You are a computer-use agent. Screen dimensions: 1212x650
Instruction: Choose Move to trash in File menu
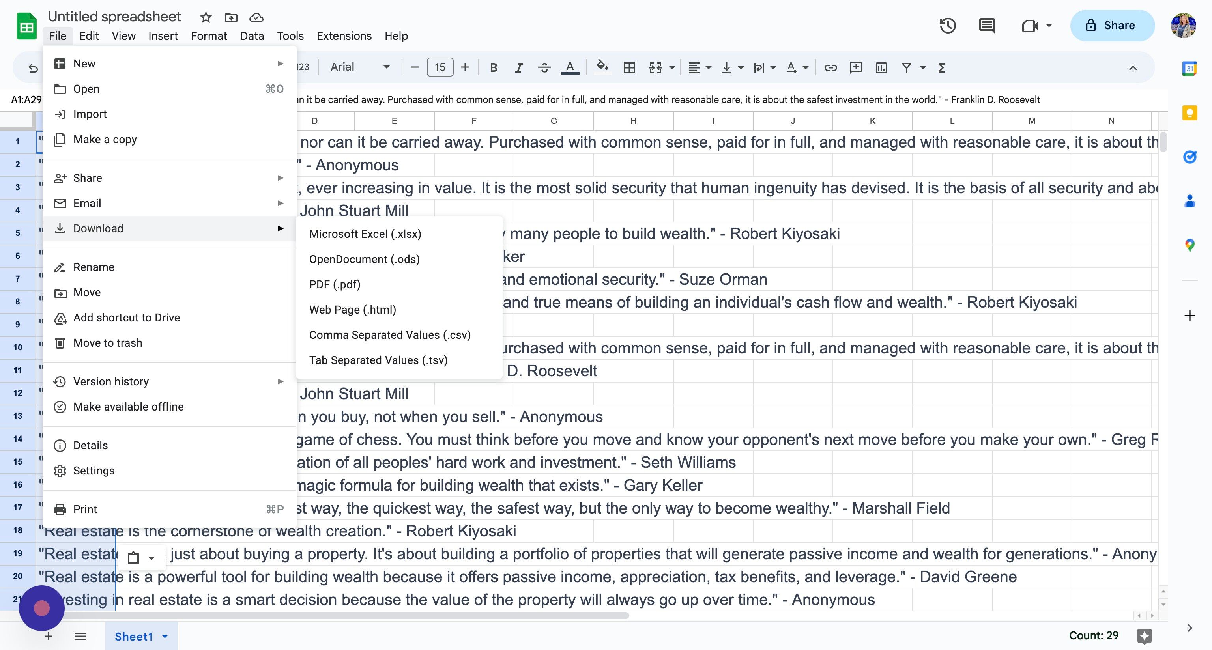coord(169,343)
